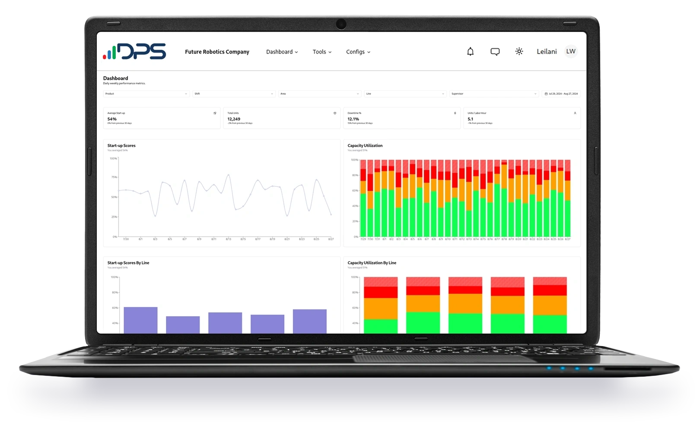The width and height of the screenshot is (700, 445).
Task: Click the 12.1% Downtime value
Action: click(x=353, y=119)
